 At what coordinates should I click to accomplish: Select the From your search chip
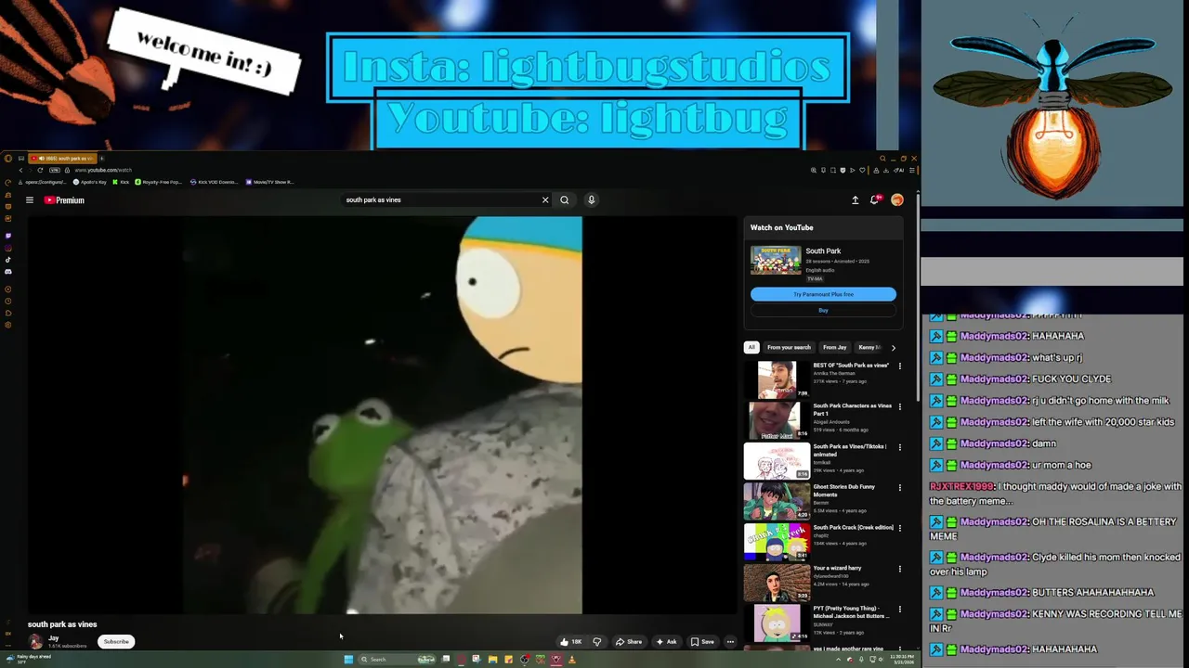789,348
